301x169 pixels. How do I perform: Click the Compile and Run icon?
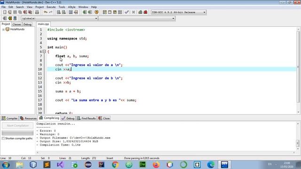click(x=115, y=12)
